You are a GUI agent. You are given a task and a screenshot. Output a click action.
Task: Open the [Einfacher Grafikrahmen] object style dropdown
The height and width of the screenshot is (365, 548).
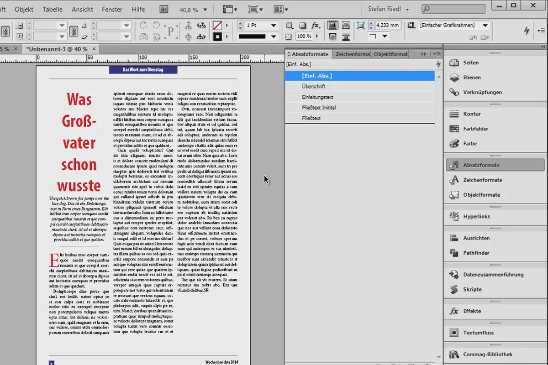point(485,26)
